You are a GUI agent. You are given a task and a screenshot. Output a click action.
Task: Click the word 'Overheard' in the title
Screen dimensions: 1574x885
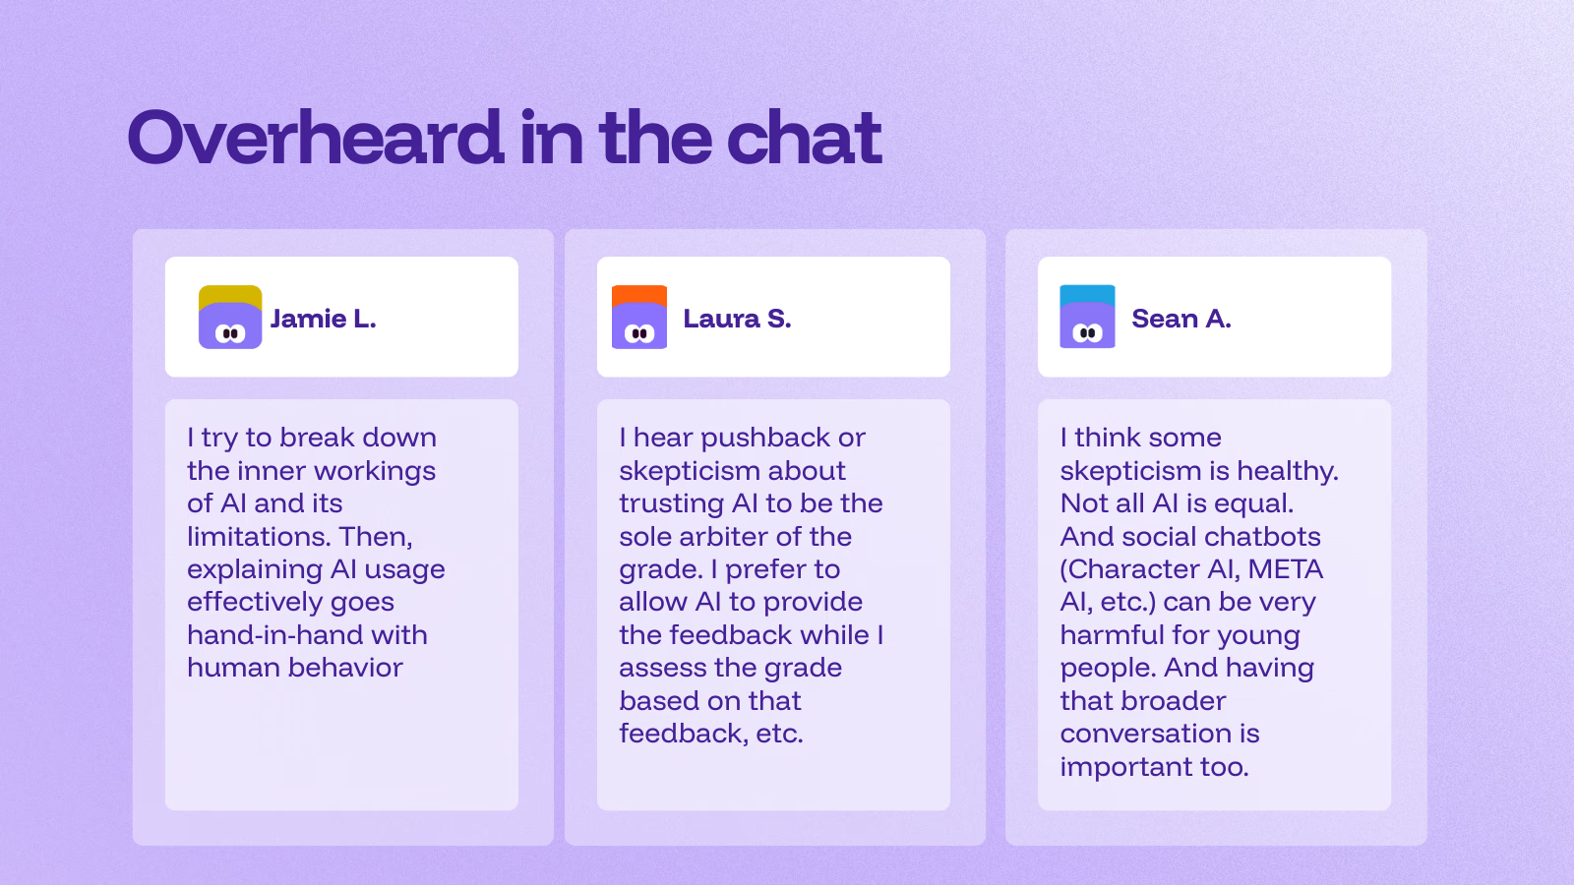pyautogui.click(x=315, y=138)
